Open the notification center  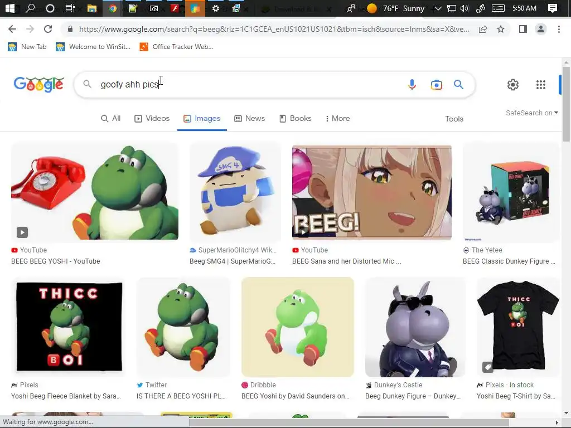coord(553,8)
